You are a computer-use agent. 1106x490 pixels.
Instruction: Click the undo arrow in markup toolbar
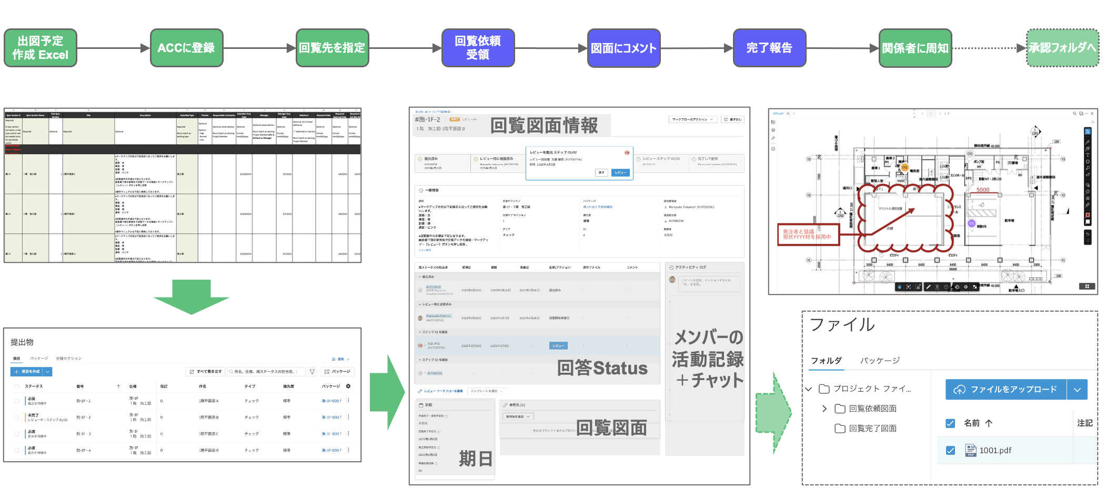(1088, 234)
